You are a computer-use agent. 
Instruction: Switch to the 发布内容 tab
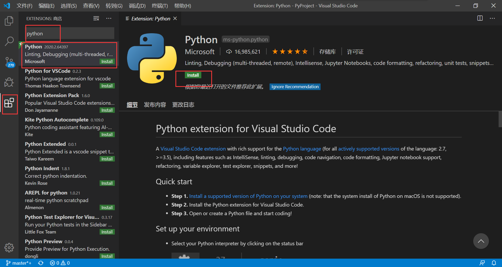coord(155,105)
